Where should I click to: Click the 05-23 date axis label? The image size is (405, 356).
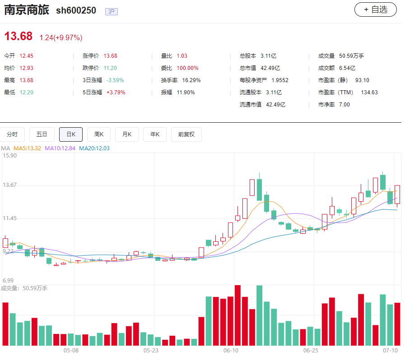pos(151,350)
